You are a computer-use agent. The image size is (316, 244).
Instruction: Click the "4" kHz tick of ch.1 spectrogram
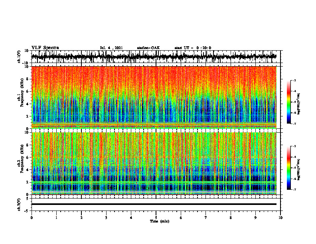pyautogui.click(x=28, y=104)
